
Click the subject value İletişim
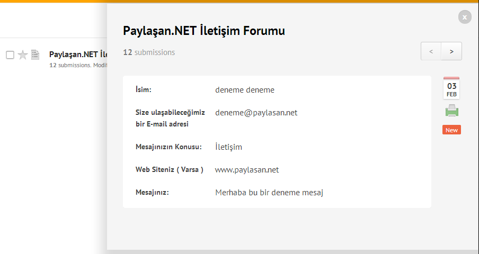pyautogui.click(x=228, y=147)
